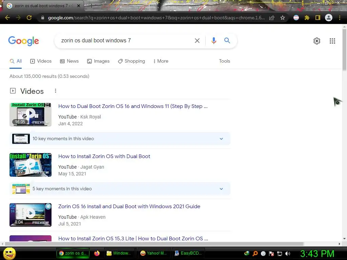Go back using the browser back arrow
This screenshot has height=260, width=347.
[x=7, y=18]
